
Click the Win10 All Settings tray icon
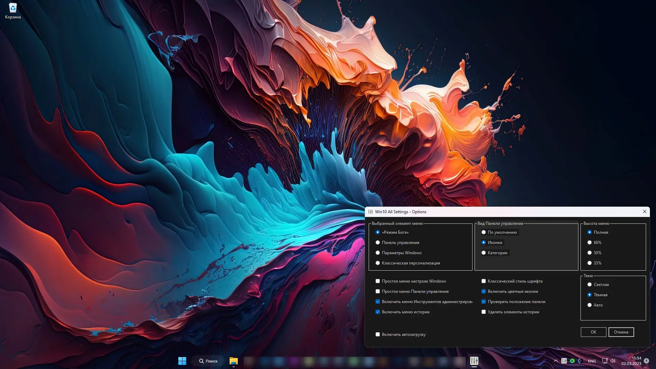tap(564, 361)
